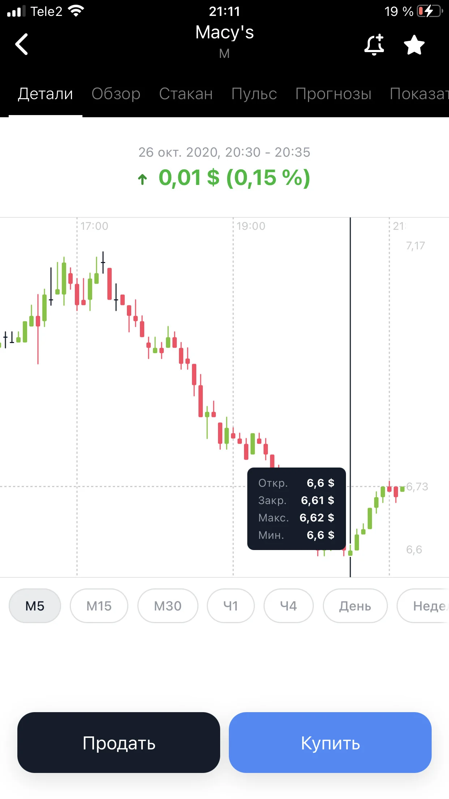Tap the green up-arrow price change icon
This screenshot has height=799, width=449.
142,179
